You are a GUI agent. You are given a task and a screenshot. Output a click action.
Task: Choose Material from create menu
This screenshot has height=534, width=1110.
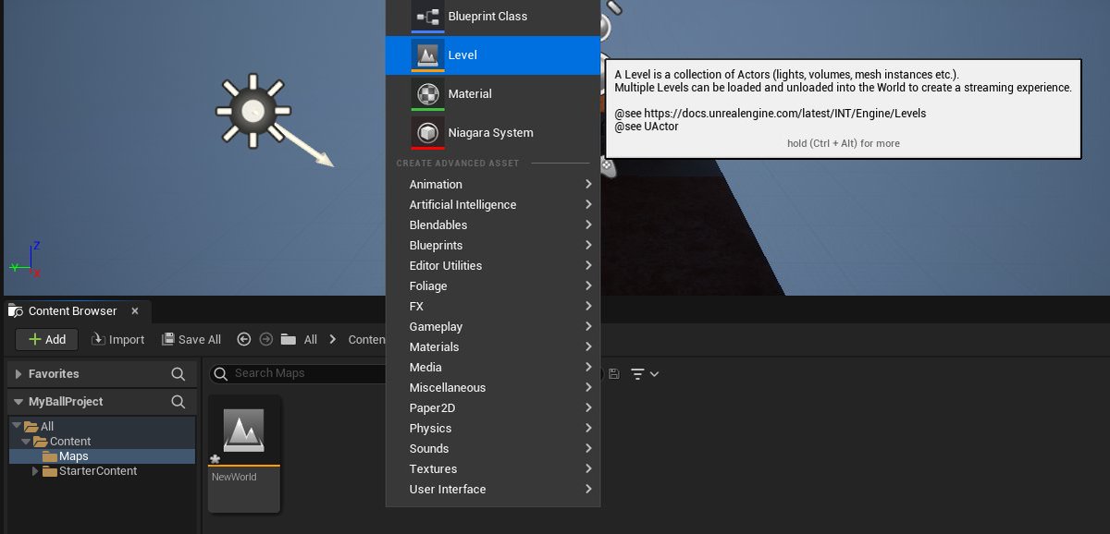(493, 94)
